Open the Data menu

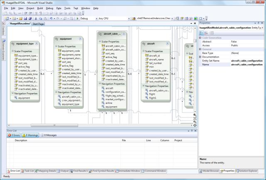pyautogui.click(x=59, y=8)
